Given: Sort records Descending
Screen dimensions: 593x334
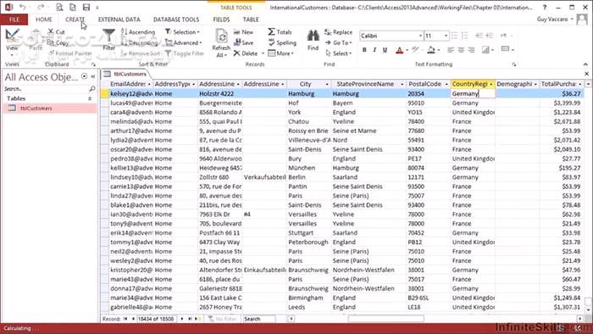Looking at the screenshot, I should tap(139, 42).
